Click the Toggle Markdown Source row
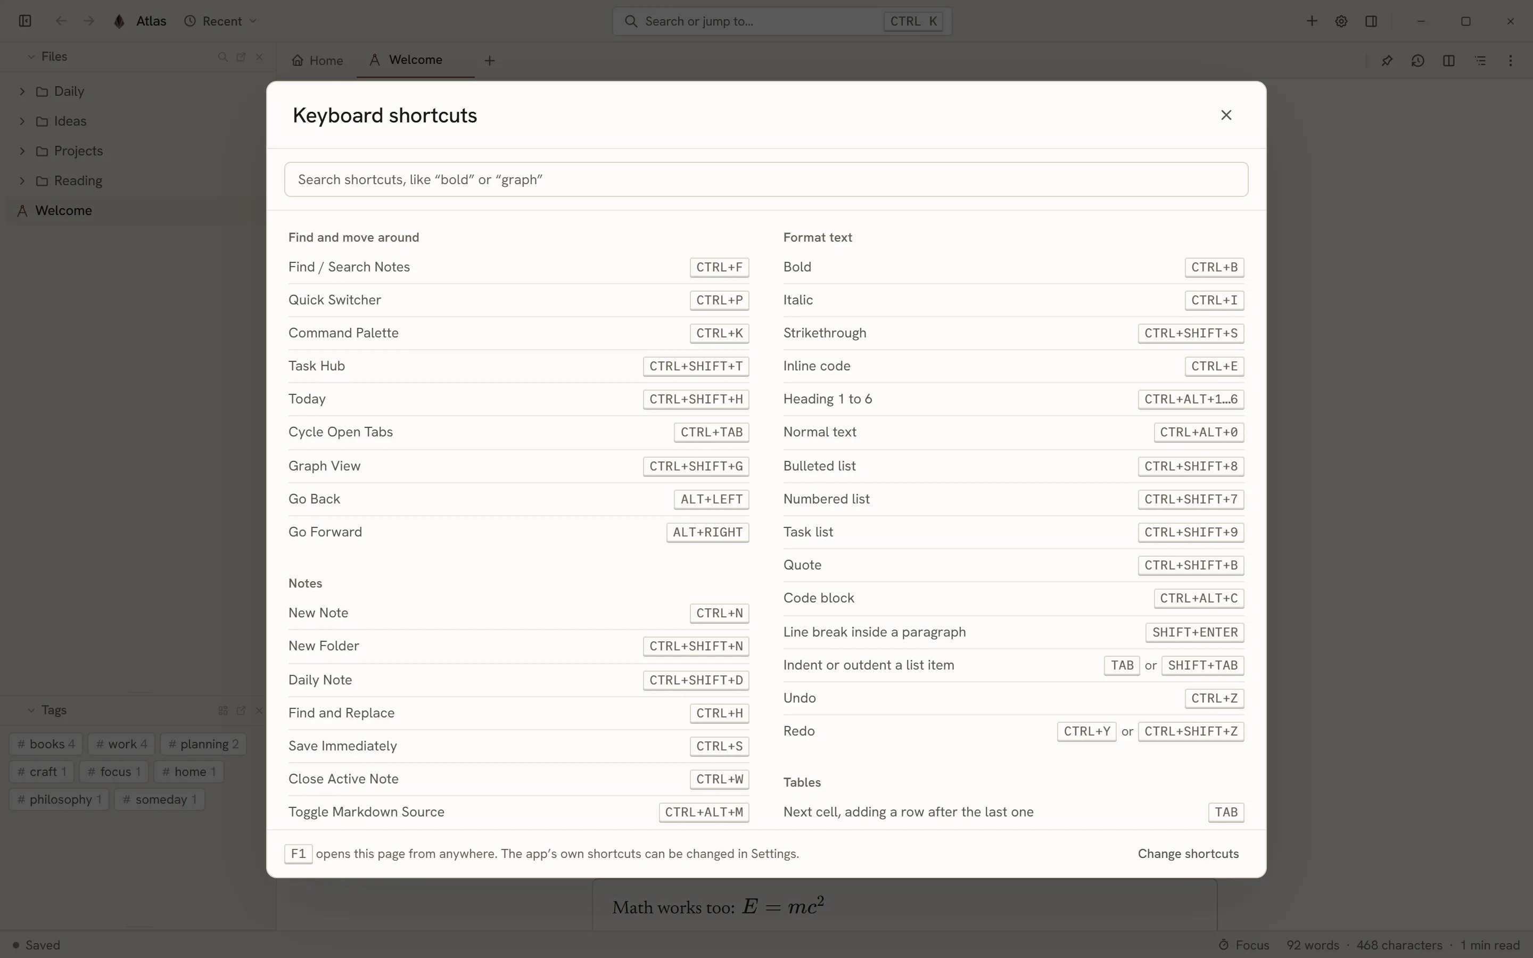 (518, 812)
